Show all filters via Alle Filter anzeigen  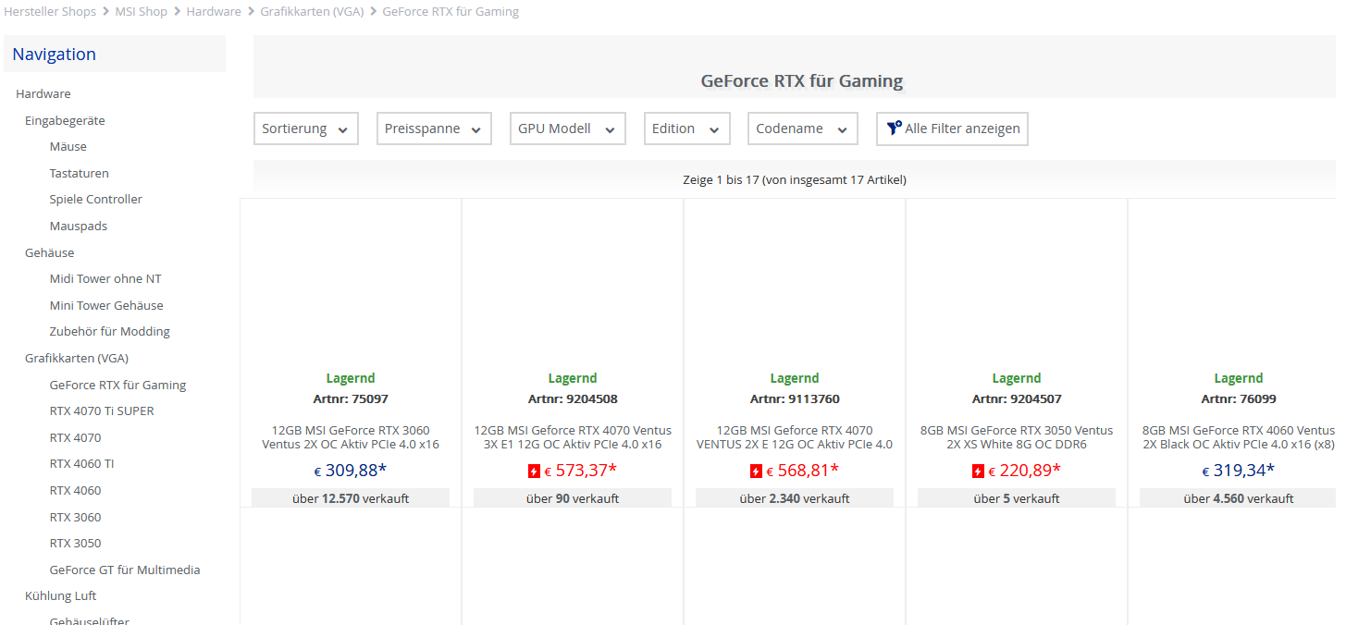pos(961,129)
